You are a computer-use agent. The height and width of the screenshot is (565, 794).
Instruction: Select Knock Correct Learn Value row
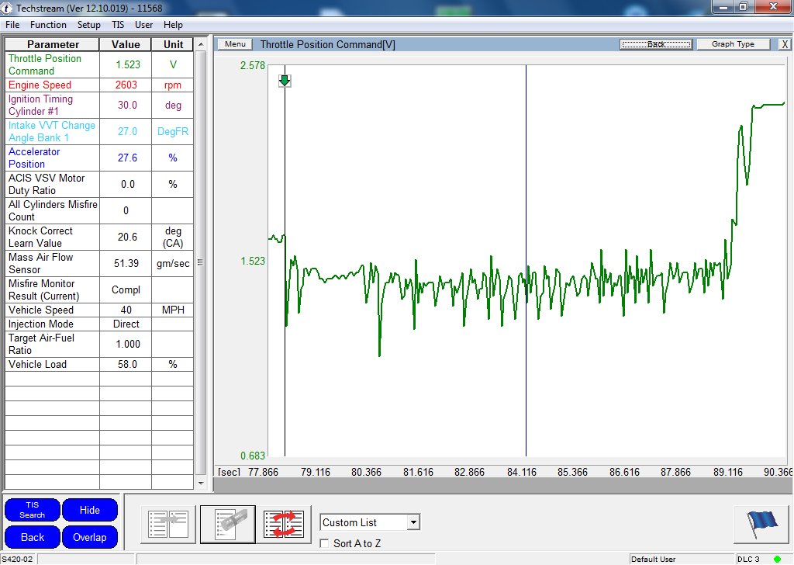99,237
